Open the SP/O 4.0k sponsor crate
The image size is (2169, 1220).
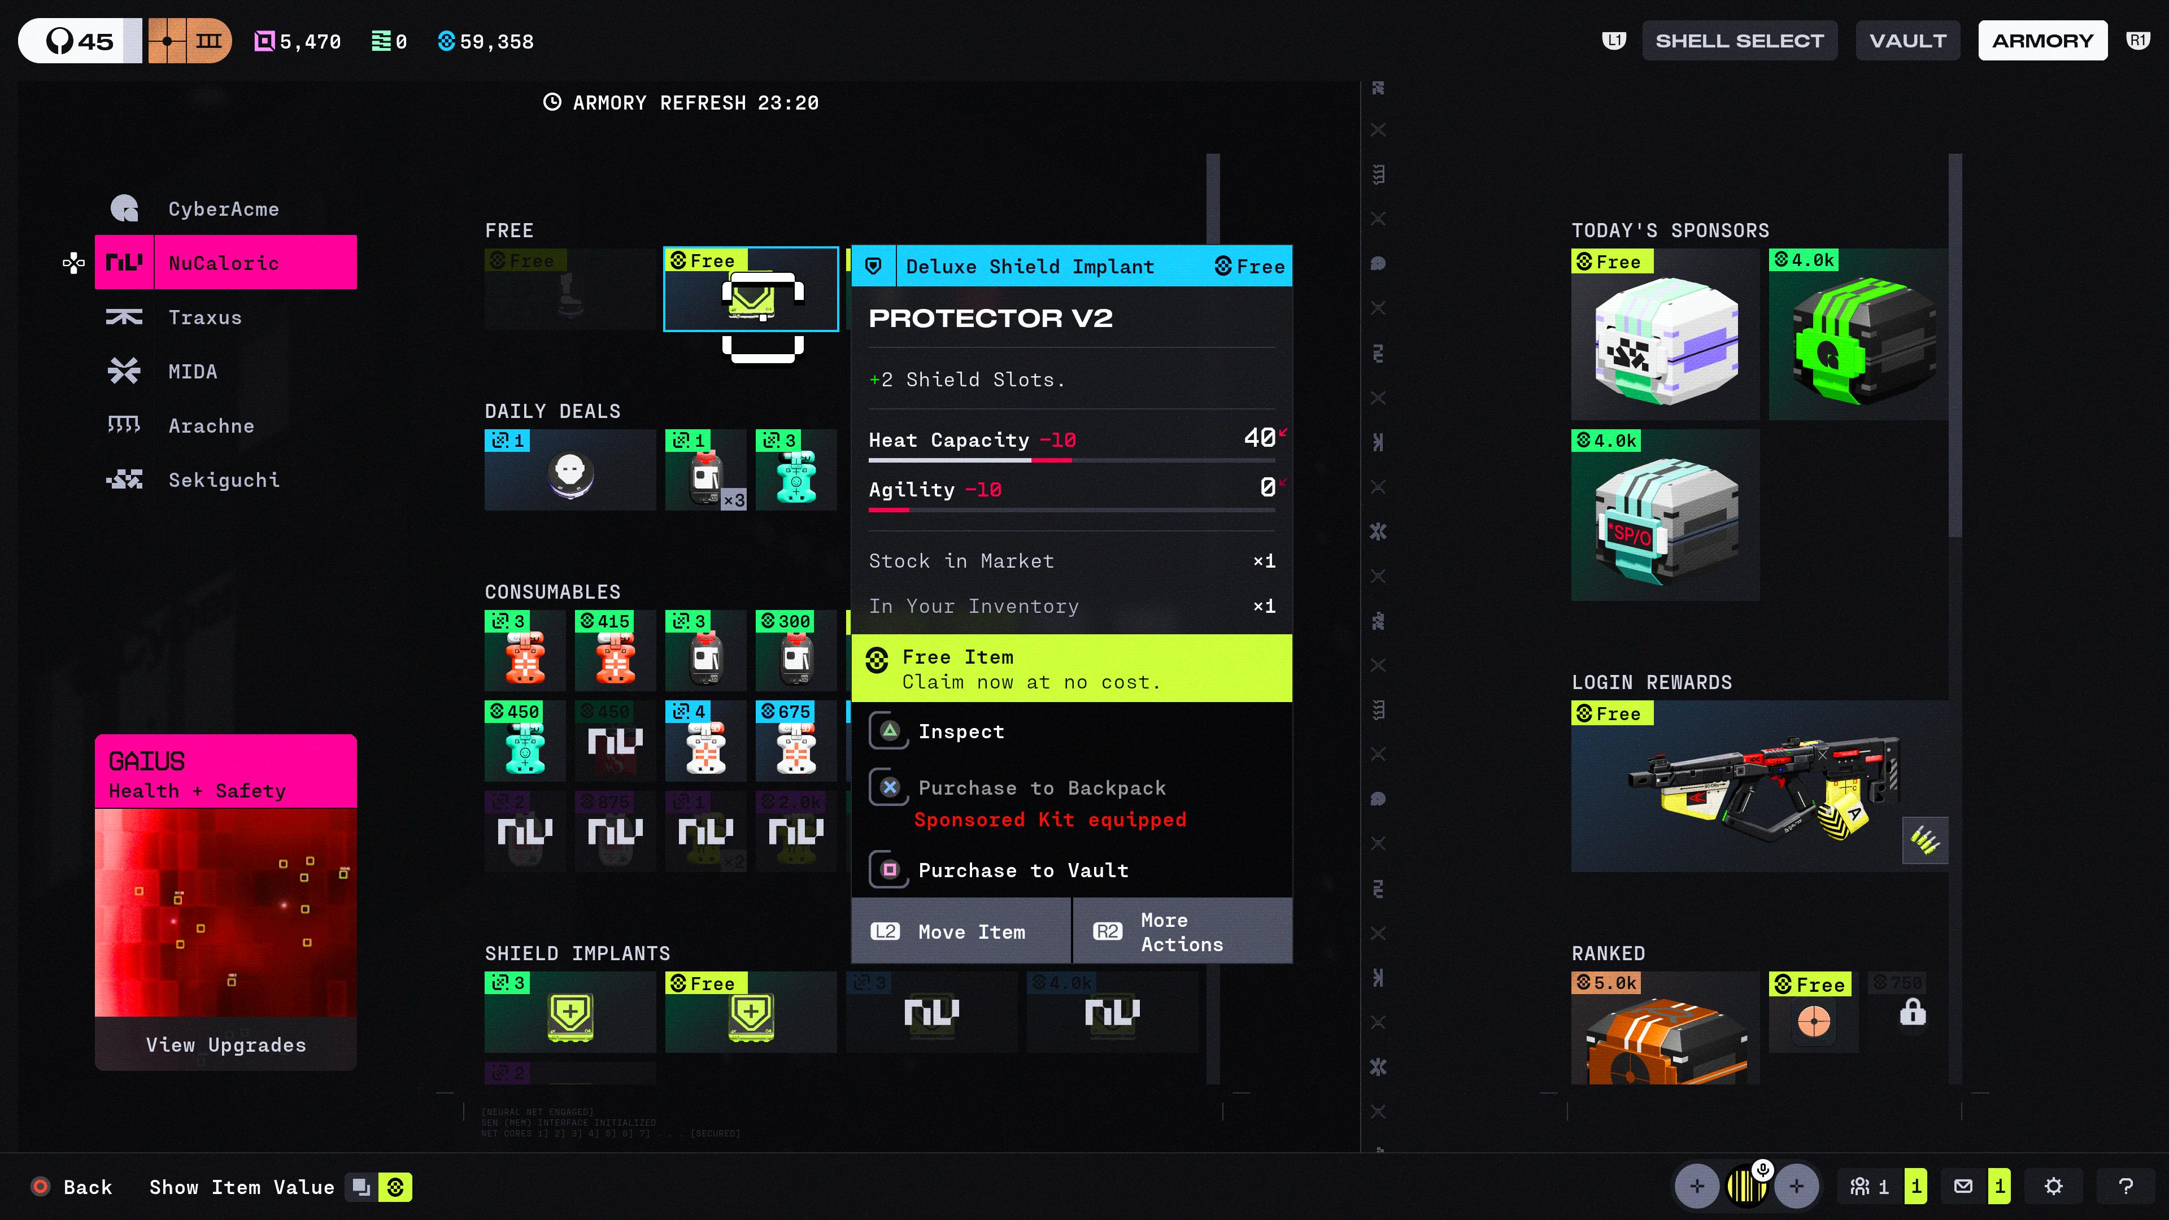click(x=1665, y=515)
